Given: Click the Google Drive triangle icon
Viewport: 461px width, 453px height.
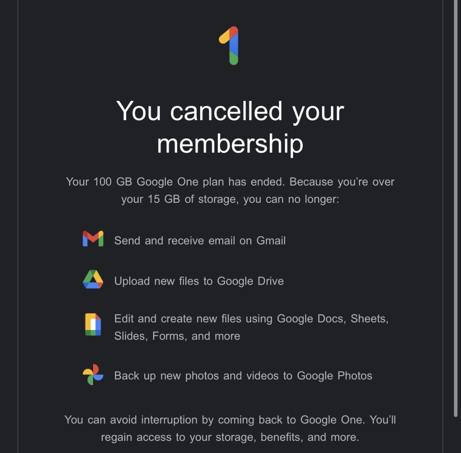Looking at the screenshot, I should coord(93,280).
